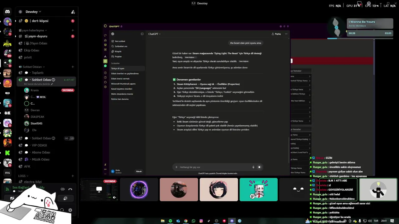Open Discord user settings gear
This screenshot has width=399, height=224.
coord(70,210)
